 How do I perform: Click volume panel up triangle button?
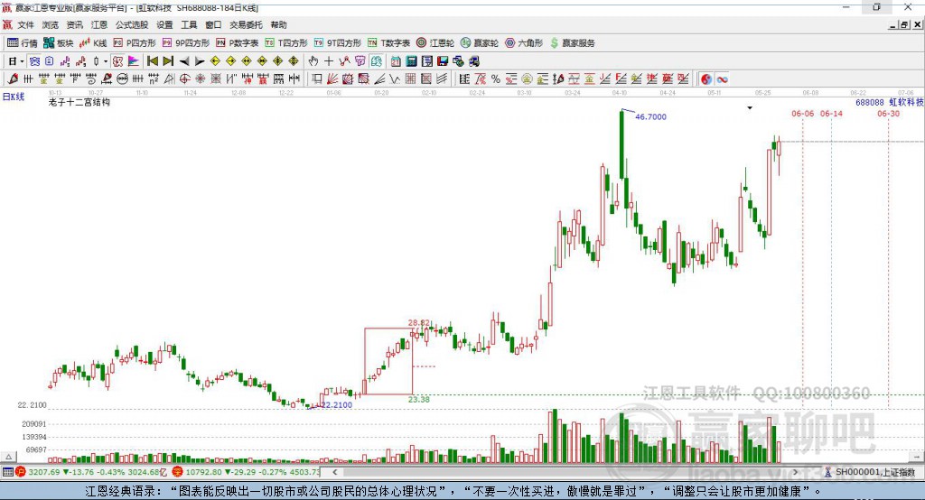pyautogui.click(x=8, y=457)
